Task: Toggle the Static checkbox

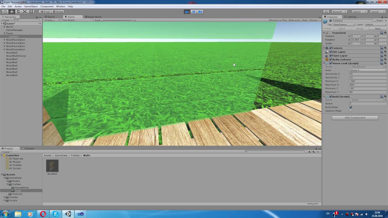Action: click(375, 21)
